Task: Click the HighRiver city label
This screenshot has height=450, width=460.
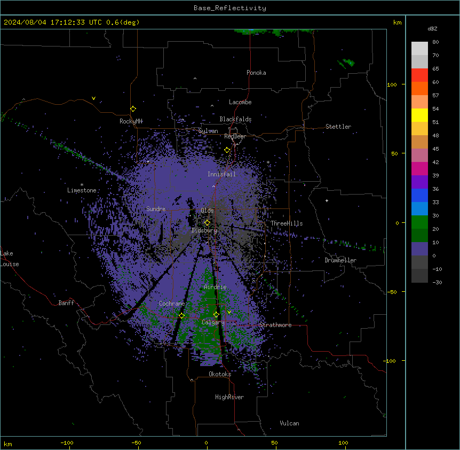Action: (x=229, y=397)
